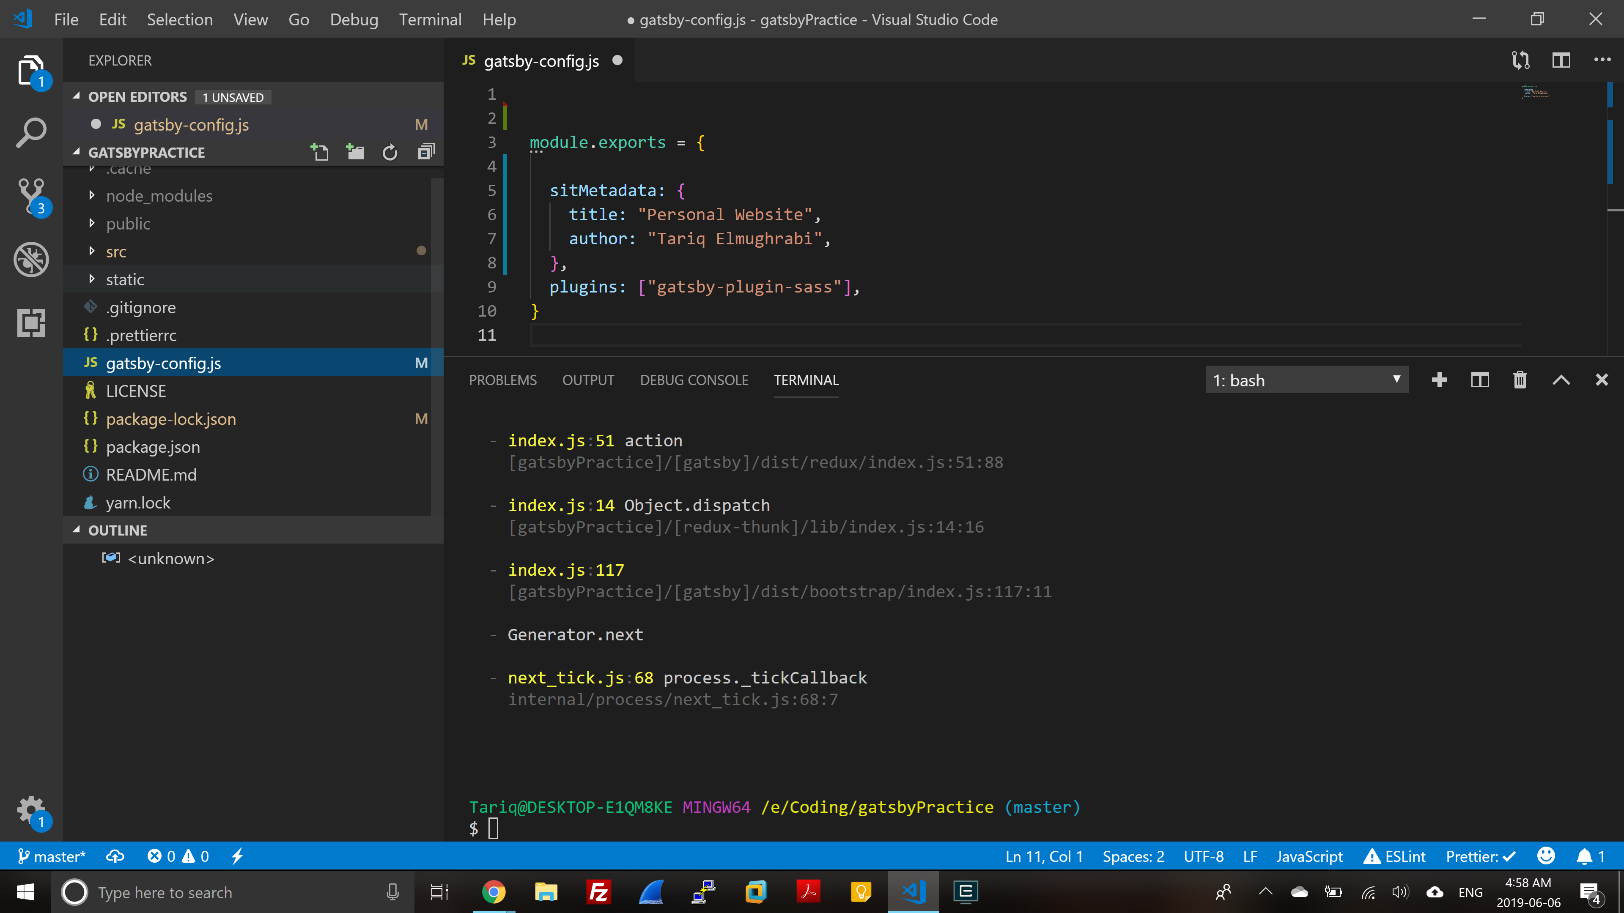Open the terminal selector '1: bash' dropdown
1624x913 pixels.
1306,380
